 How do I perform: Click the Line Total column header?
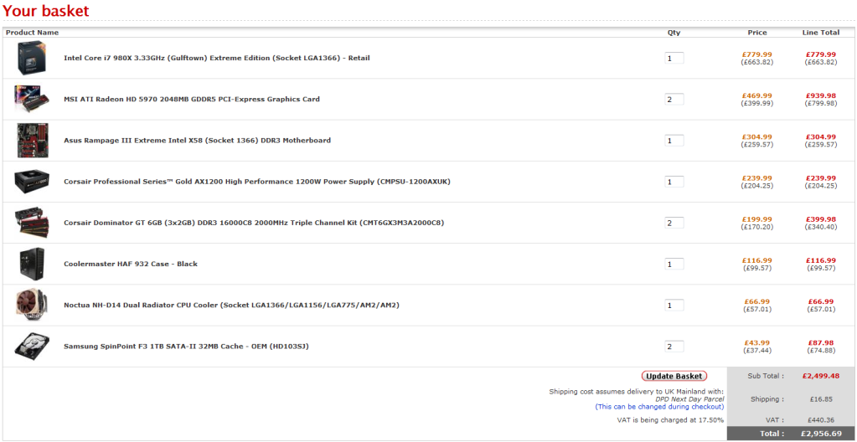click(821, 33)
